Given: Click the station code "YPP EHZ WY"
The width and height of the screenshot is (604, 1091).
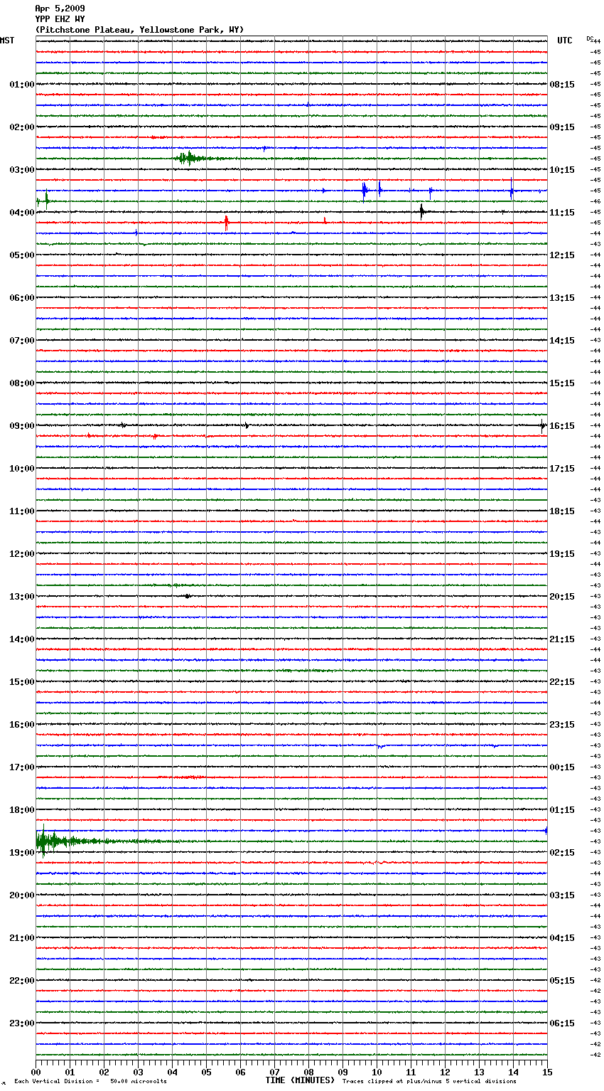Looking at the screenshot, I should coord(60,19).
